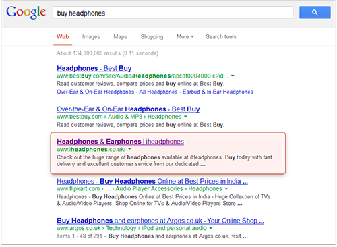Expand arrow beside iheadphones.co.uk URL

(x=129, y=149)
